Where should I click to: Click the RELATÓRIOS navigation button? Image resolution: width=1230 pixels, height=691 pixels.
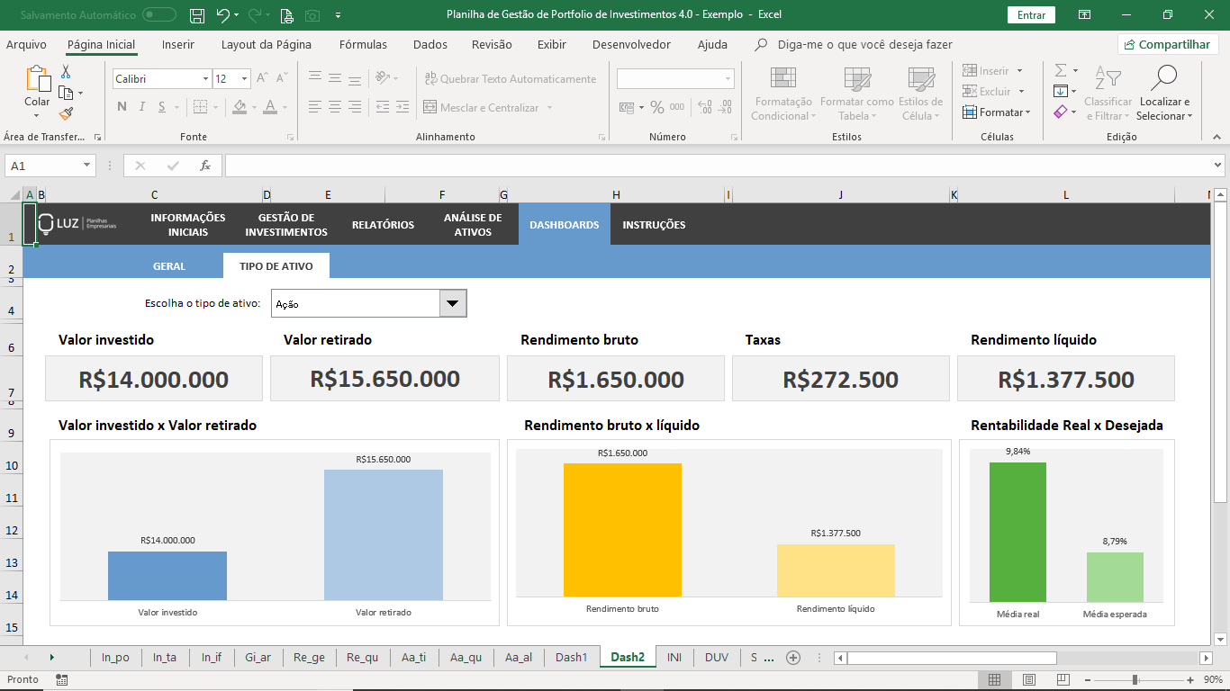click(383, 225)
